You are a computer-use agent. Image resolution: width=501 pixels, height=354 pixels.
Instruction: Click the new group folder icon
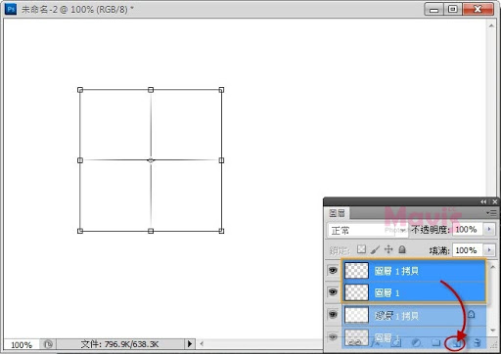click(435, 342)
